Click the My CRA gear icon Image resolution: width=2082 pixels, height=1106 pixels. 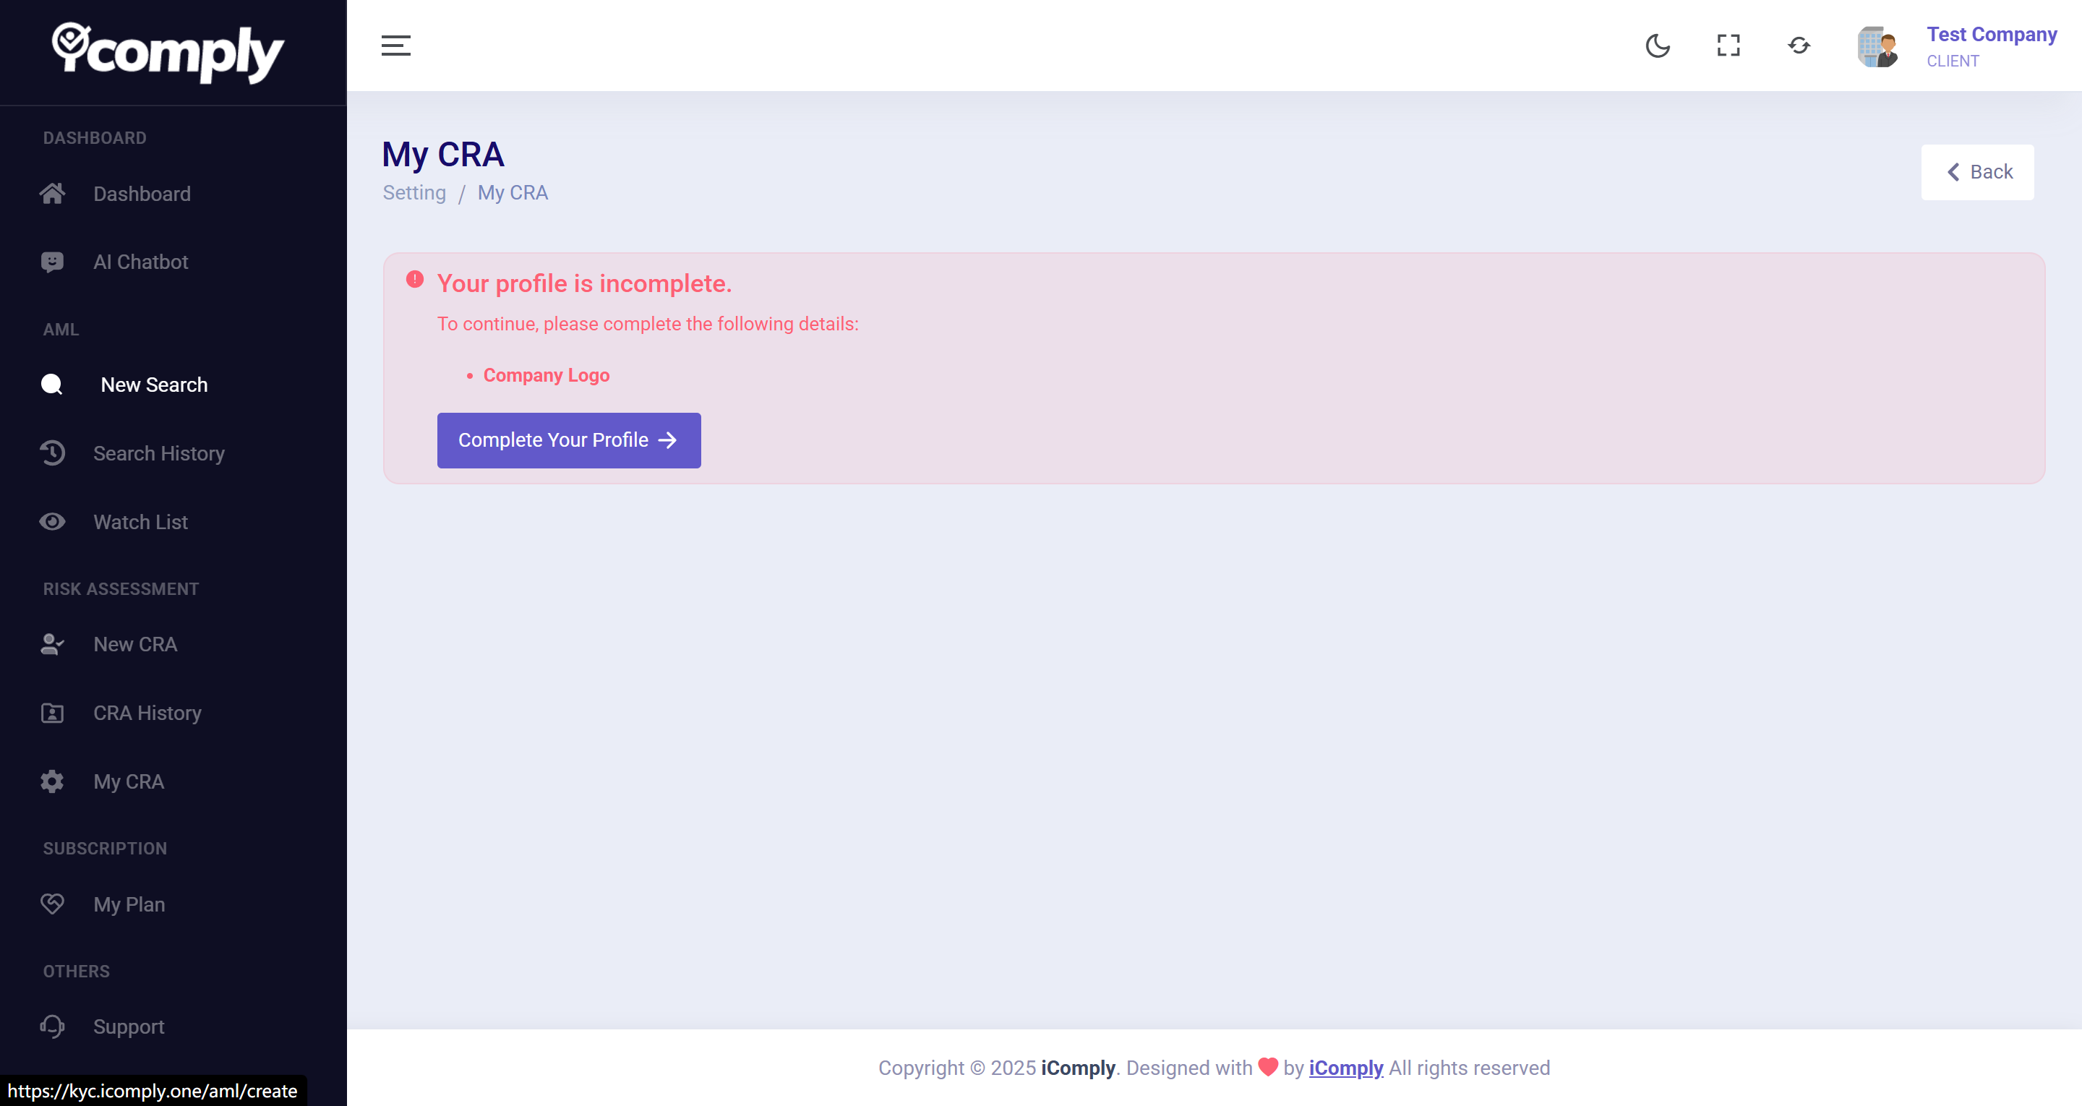pyautogui.click(x=53, y=782)
